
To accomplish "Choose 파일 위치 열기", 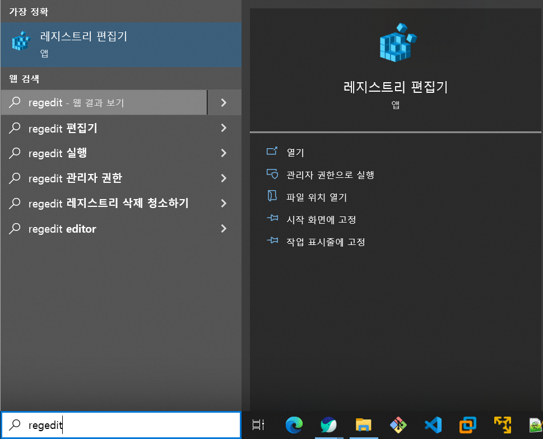I will [x=317, y=197].
